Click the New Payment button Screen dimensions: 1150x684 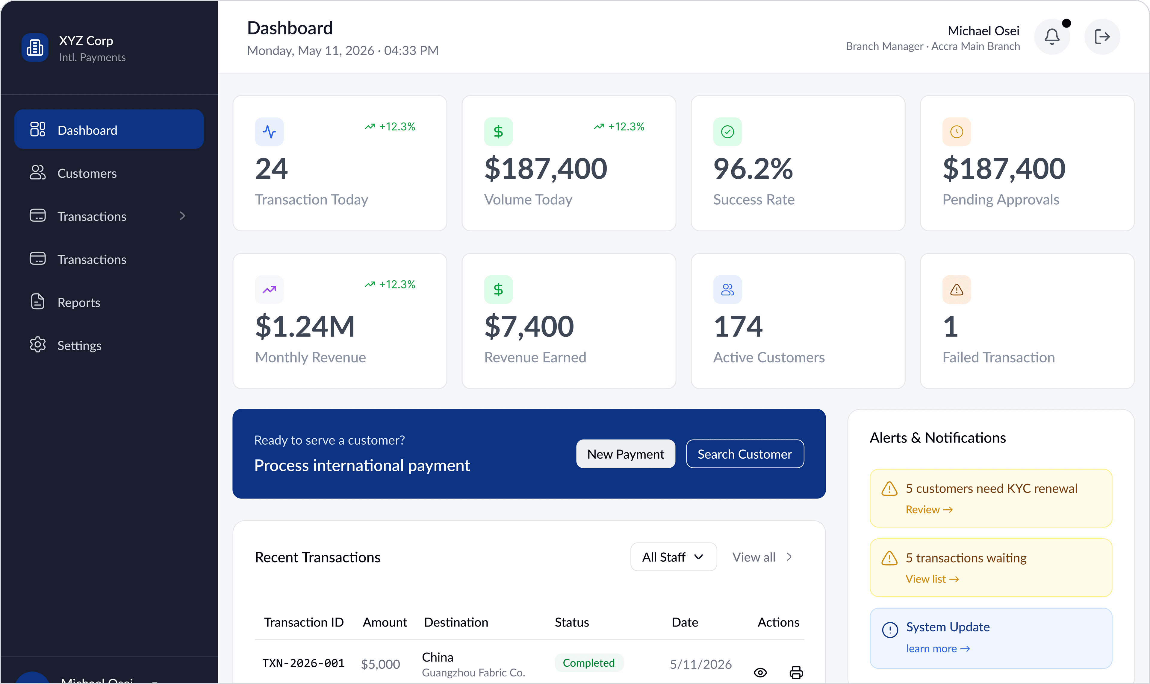tap(626, 454)
